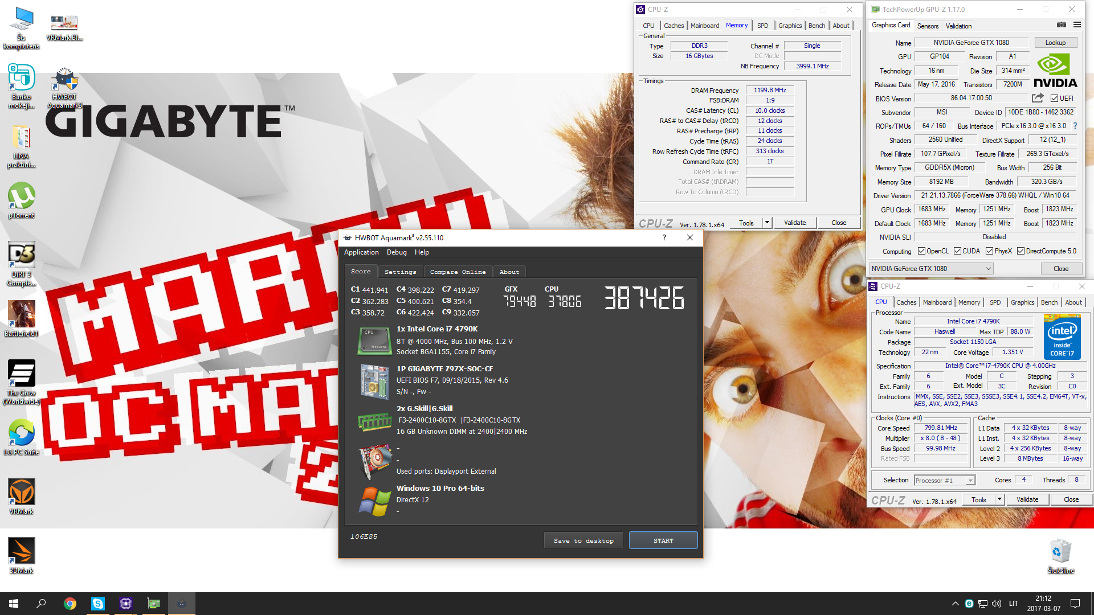Click the DRAM Frequency value field

click(770, 90)
